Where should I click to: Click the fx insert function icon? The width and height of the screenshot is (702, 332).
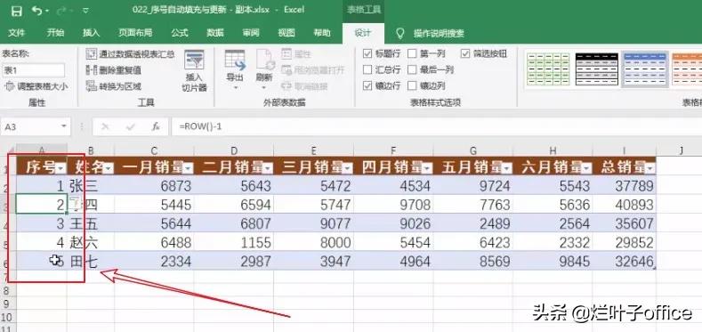pos(156,126)
